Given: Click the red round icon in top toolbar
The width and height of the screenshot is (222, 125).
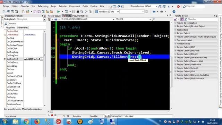Looking at the screenshot, I should pos(178,6).
